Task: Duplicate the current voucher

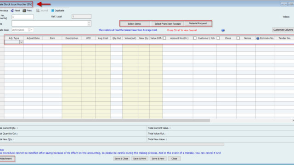Action: coord(58,11)
